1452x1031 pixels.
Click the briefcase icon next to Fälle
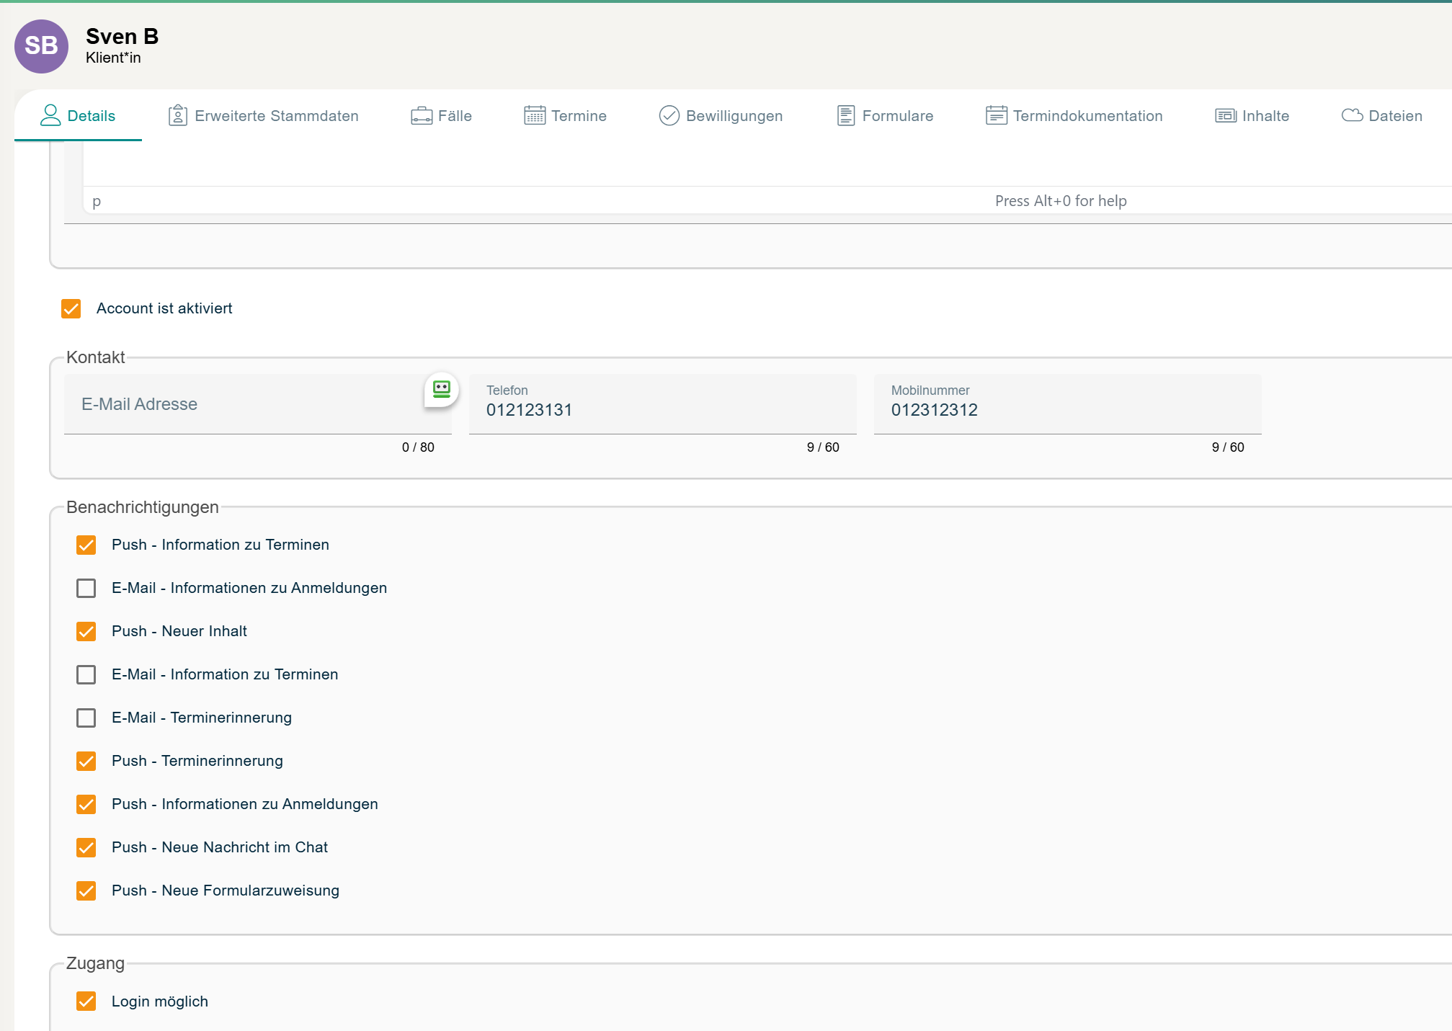pyautogui.click(x=421, y=115)
